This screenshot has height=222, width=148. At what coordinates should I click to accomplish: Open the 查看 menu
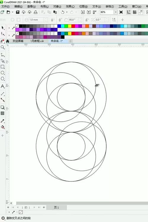(31, 7)
